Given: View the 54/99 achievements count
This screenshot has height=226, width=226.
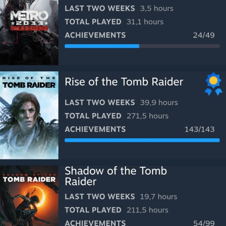Looking at the screenshot, I should coord(204,223).
